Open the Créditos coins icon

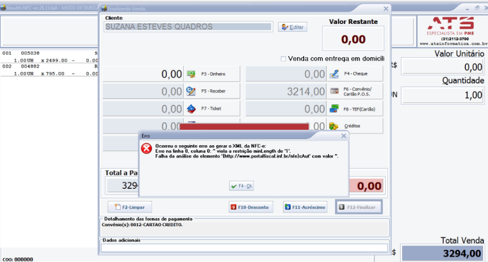point(333,126)
